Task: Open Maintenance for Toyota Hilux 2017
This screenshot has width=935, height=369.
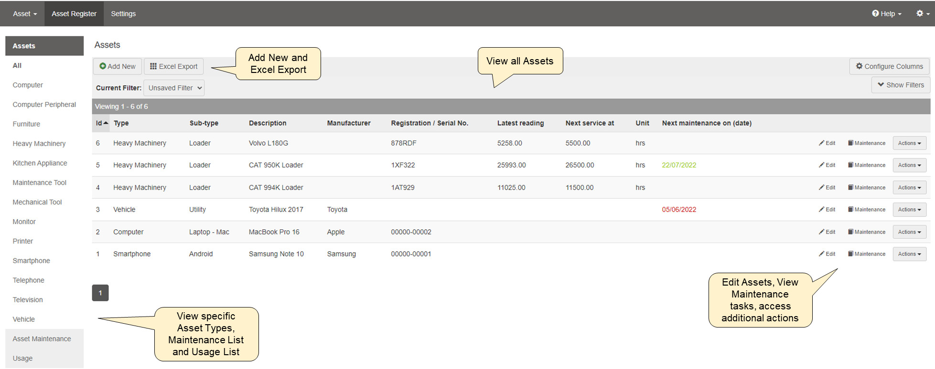Action: (867, 210)
